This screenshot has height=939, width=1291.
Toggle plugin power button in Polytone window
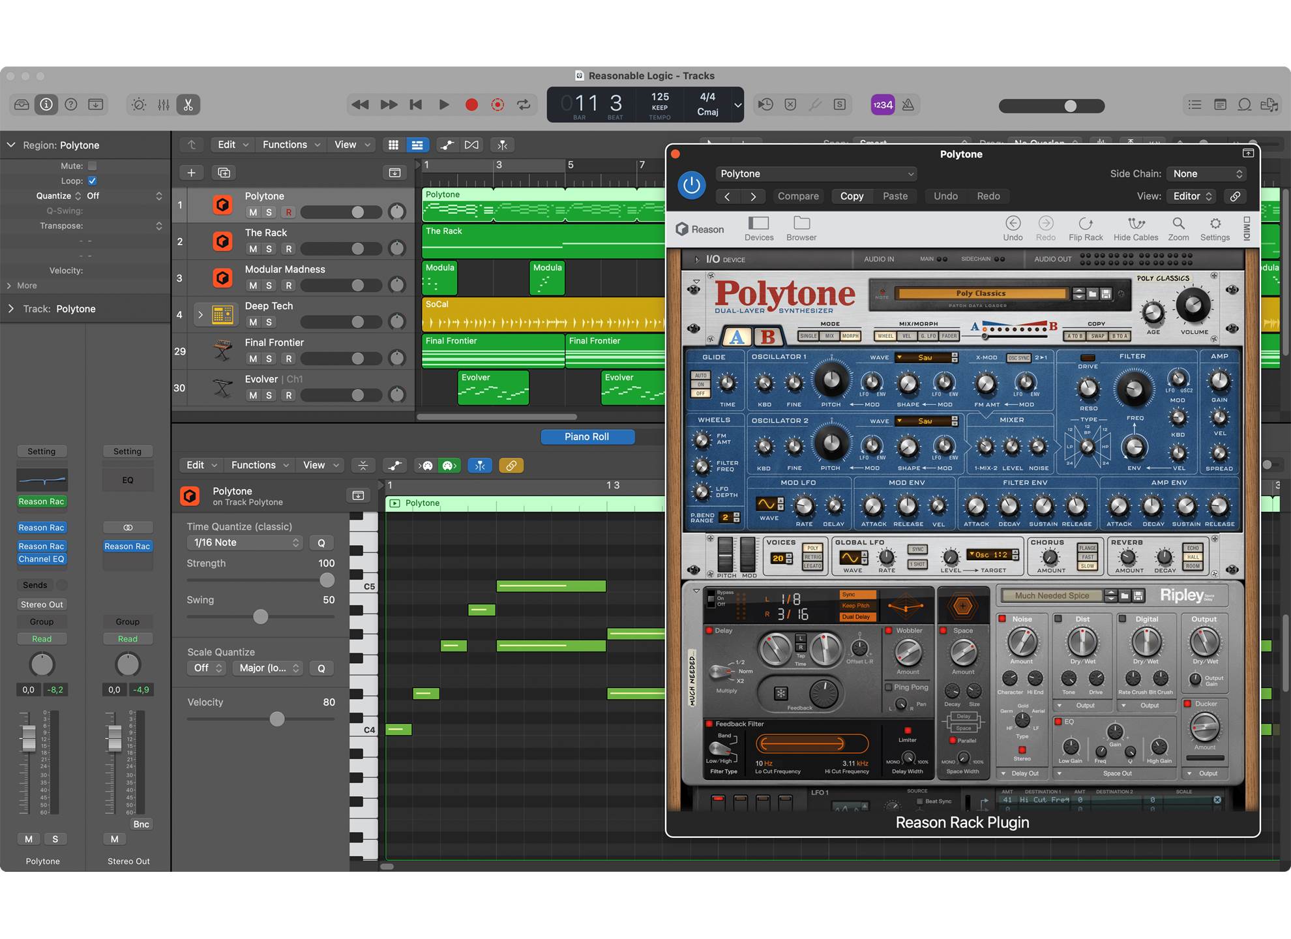click(692, 185)
